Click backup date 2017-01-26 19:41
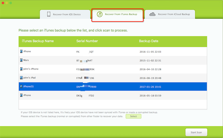 pos(150,87)
